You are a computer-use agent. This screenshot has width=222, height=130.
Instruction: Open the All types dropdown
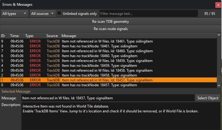coord(15,13)
